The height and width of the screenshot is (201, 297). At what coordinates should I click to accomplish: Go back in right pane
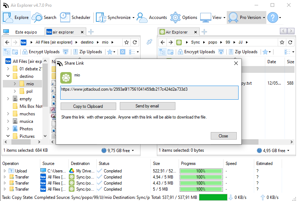(163, 42)
